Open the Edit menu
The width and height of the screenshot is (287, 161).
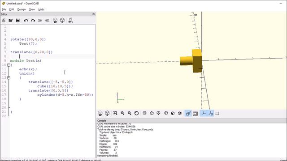pyautogui.click(x=12, y=9)
